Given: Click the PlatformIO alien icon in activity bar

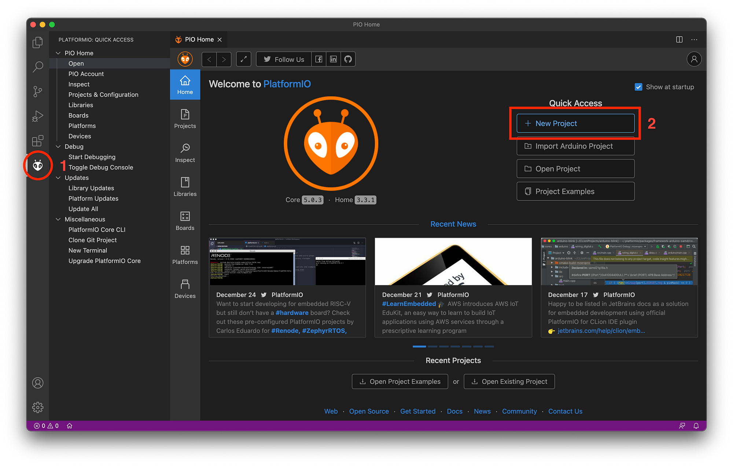Looking at the screenshot, I should click(x=38, y=165).
